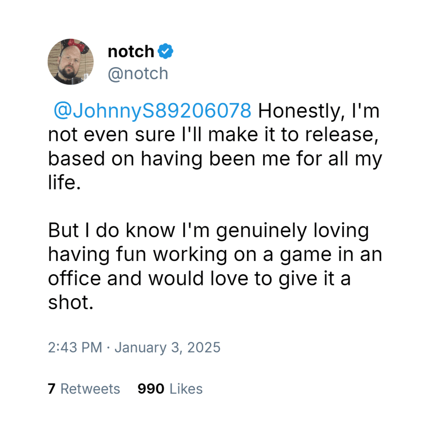Click the line starting "But I do know"
This screenshot has height=436, width=436.
[x=208, y=230]
